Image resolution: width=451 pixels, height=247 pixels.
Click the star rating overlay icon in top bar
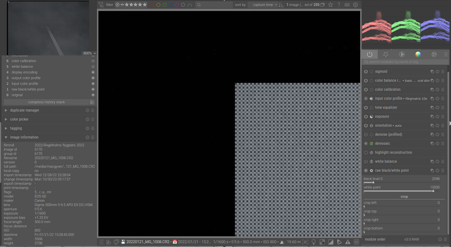pos(330,5)
